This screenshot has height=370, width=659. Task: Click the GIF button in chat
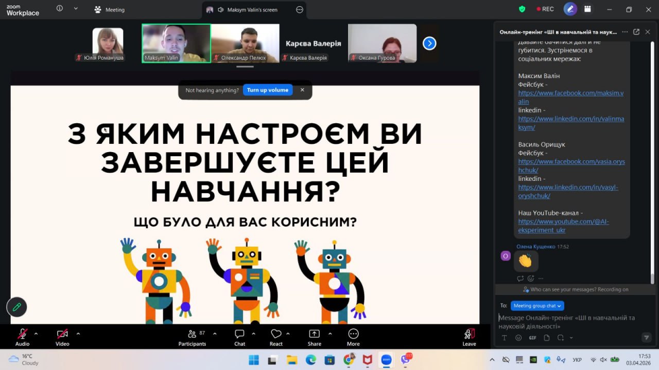point(532,338)
